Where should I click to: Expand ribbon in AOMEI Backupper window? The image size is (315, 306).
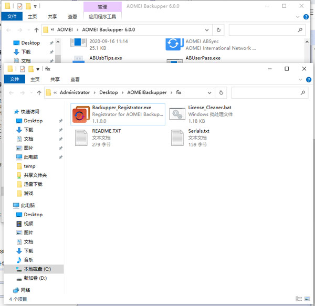pyautogui.click(x=298, y=17)
